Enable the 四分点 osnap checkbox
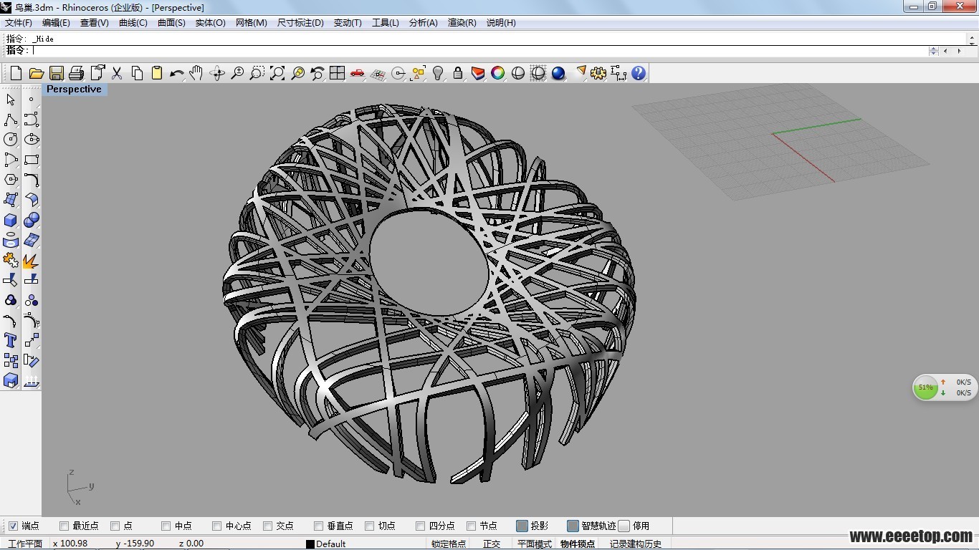 [x=420, y=526]
